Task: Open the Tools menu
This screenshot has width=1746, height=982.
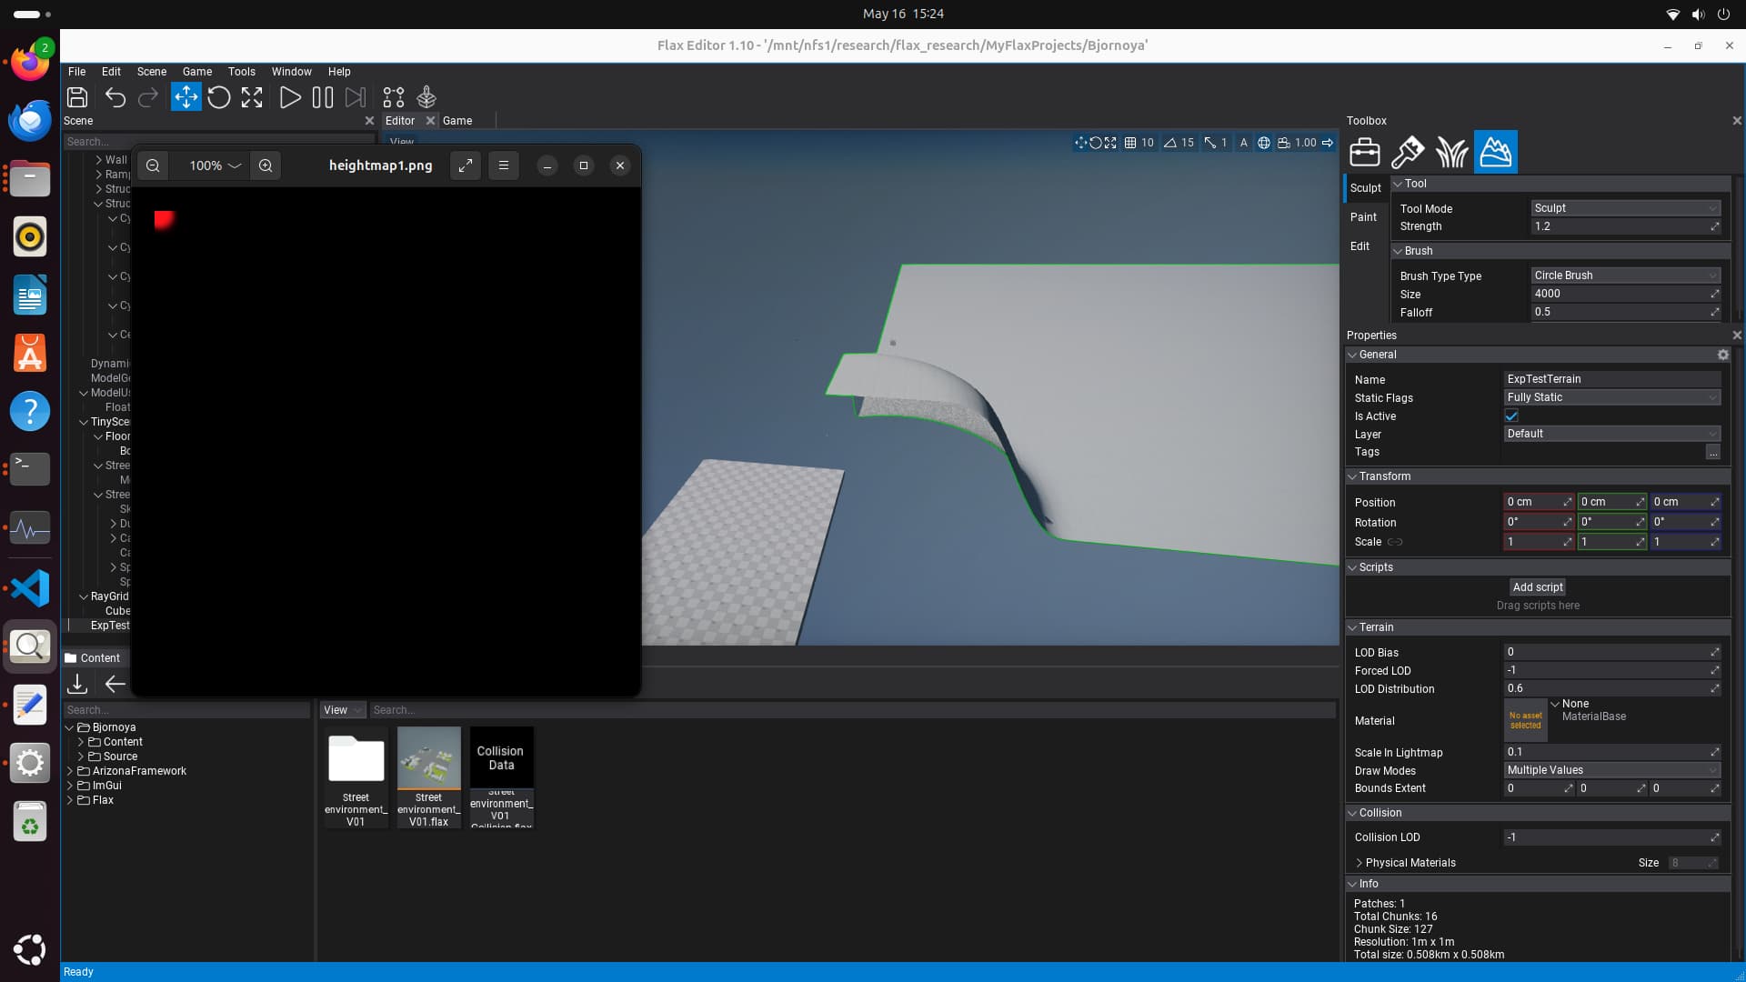Action: pyautogui.click(x=242, y=72)
